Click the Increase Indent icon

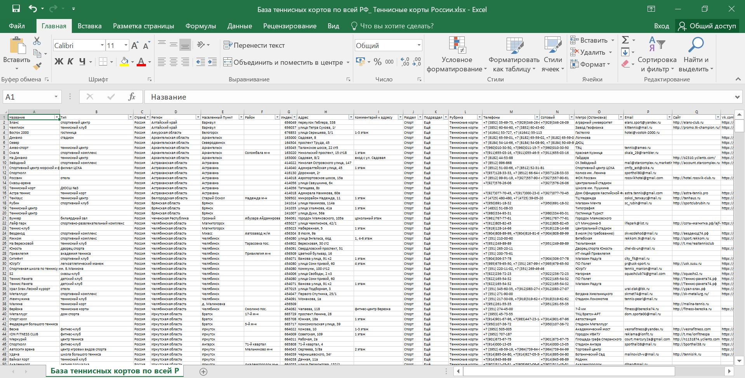point(212,62)
